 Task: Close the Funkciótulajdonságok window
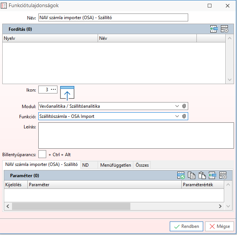tap(228, 6)
